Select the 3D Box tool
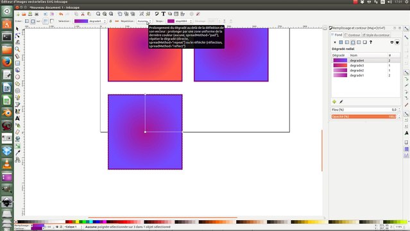The image size is (410, 231). point(17,70)
